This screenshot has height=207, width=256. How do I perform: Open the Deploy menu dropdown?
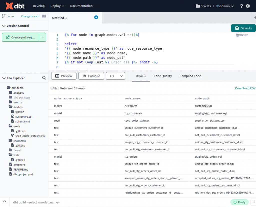[x=57, y=6]
